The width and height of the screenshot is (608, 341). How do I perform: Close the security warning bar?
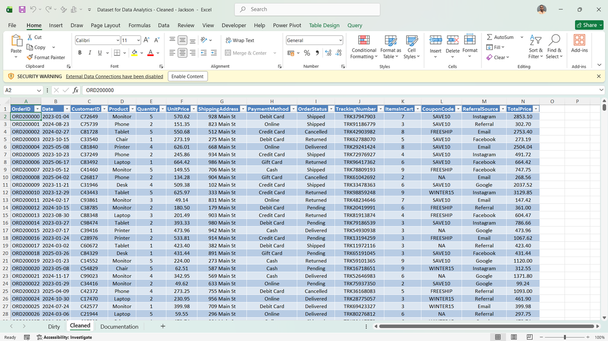tap(599, 76)
